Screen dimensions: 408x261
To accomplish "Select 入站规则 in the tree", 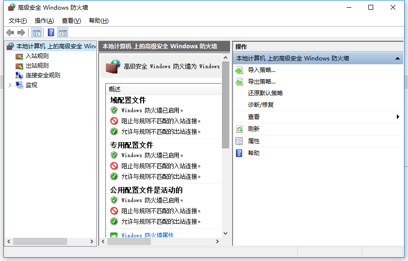I will (37, 56).
